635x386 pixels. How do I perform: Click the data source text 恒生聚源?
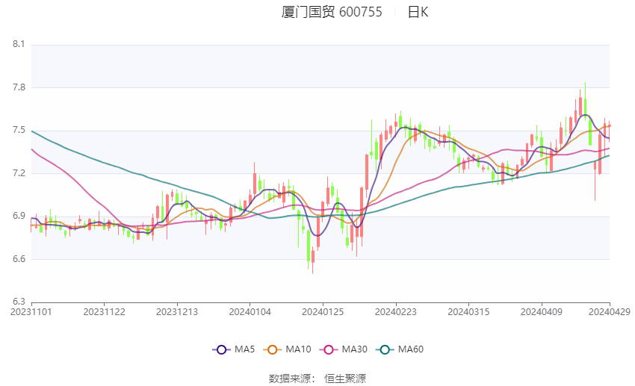[345, 379]
